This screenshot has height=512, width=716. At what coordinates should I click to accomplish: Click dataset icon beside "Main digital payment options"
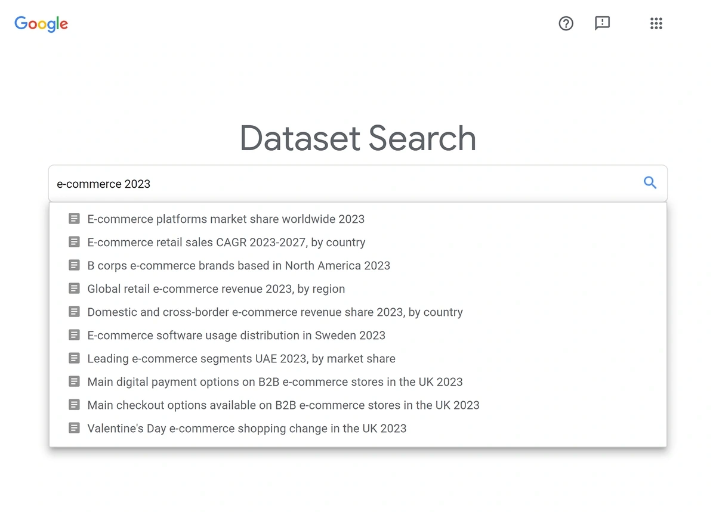point(74,381)
